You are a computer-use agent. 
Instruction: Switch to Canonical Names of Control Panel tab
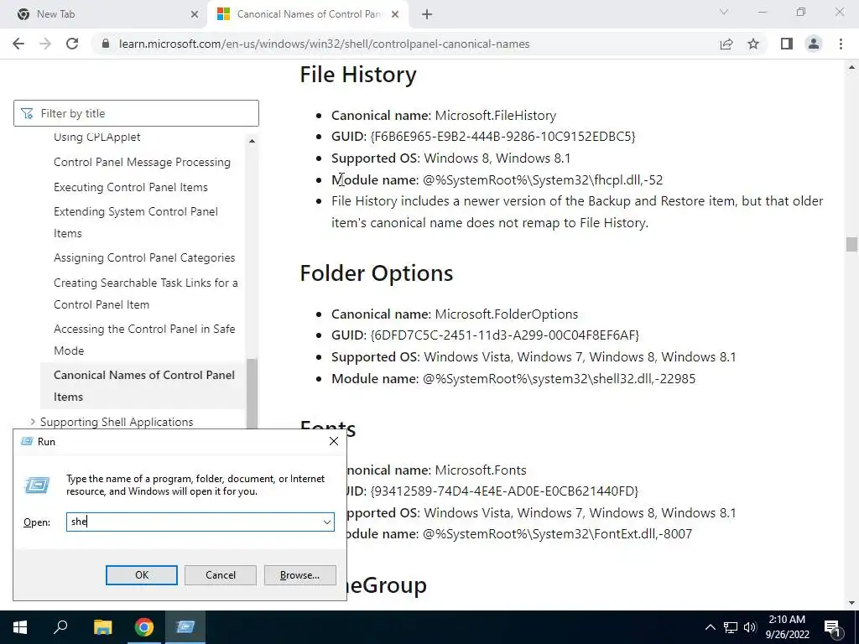[309, 14]
